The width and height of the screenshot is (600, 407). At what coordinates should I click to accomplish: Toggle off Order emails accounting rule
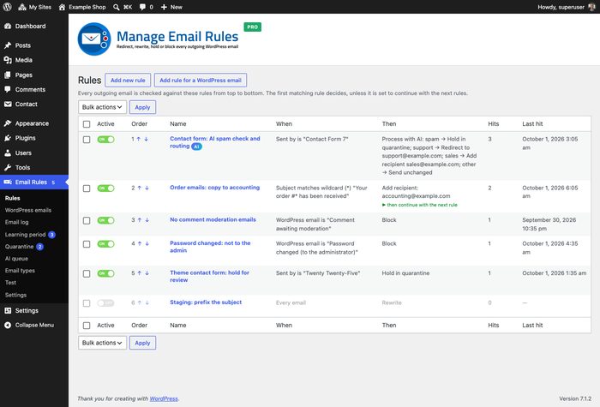(105, 189)
